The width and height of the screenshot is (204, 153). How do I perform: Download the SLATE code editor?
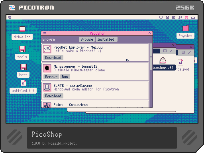(x=53, y=96)
